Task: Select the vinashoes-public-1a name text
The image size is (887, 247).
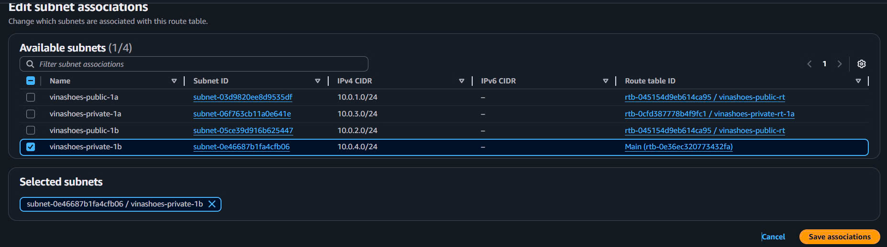Action: point(84,97)
